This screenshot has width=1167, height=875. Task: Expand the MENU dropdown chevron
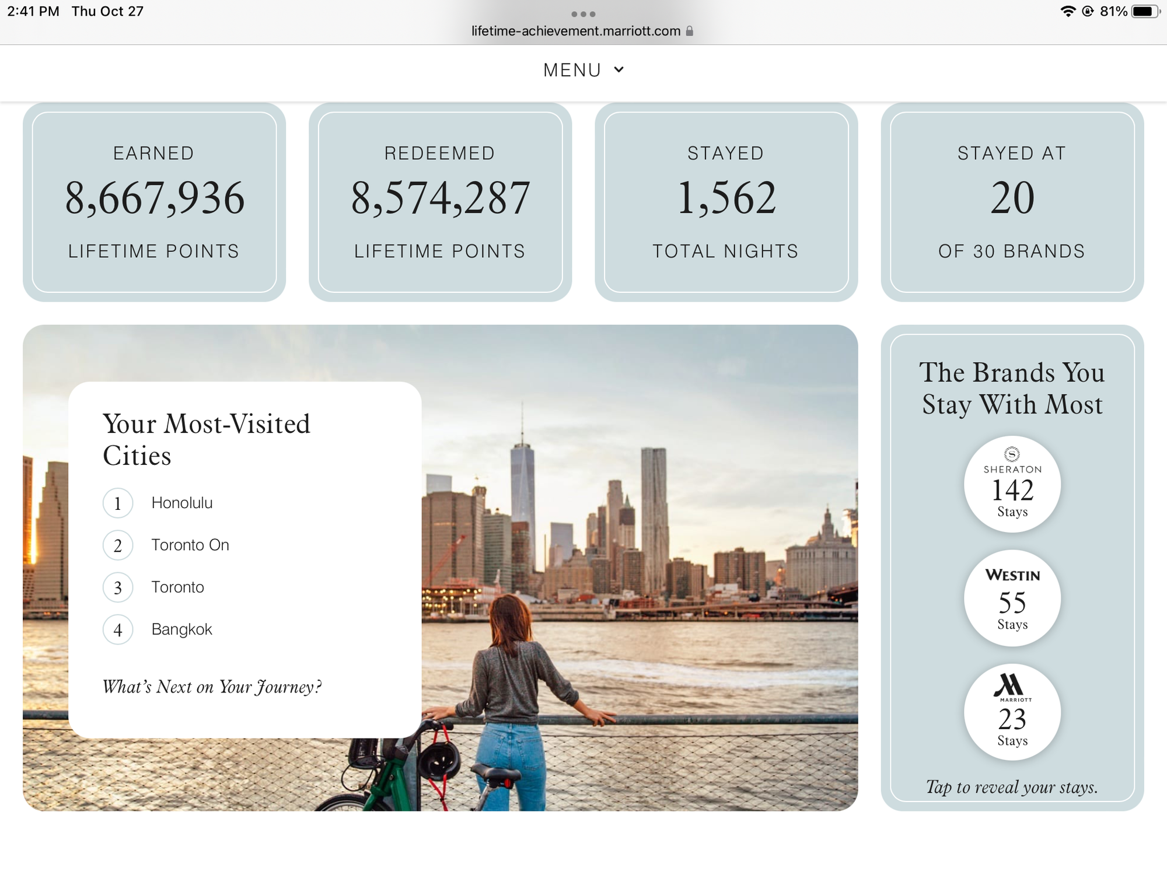(619, 70)
